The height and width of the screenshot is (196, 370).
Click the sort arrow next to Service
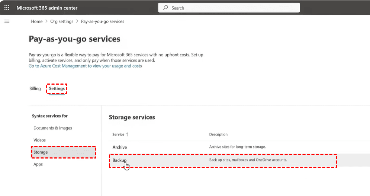[x=127, y=134]
